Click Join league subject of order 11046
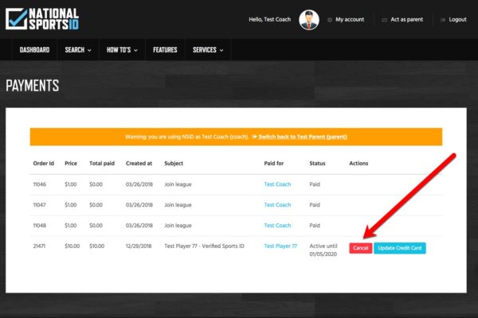Viewport: 478px width, 318px height. pos(178,184)
